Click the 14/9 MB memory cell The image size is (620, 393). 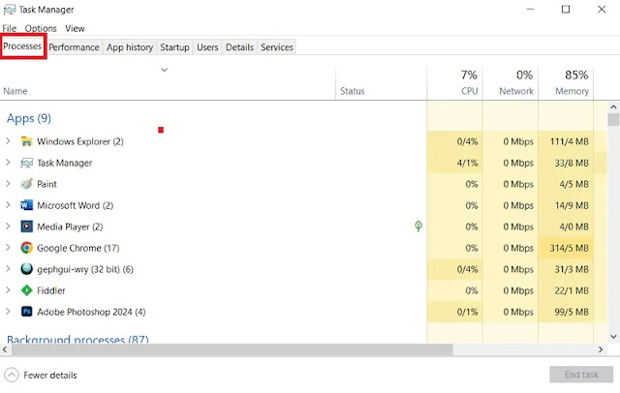(x=566, y=205)
